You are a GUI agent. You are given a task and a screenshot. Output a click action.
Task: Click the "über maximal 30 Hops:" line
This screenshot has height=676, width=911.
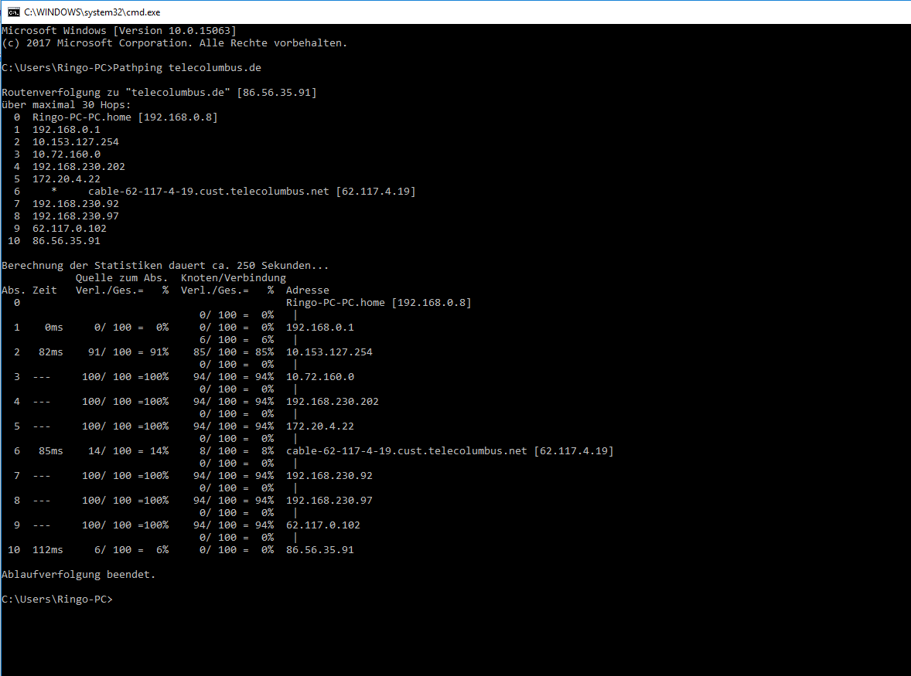[x=67, y=105]
